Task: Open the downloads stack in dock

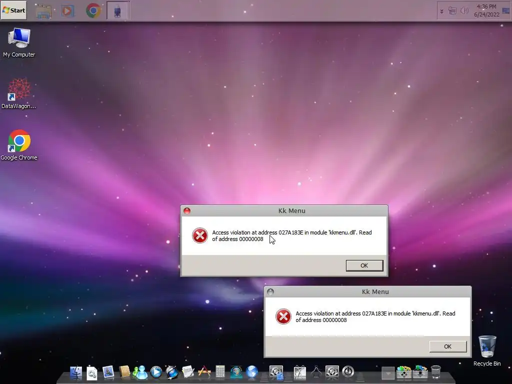Action: point(420,372)
